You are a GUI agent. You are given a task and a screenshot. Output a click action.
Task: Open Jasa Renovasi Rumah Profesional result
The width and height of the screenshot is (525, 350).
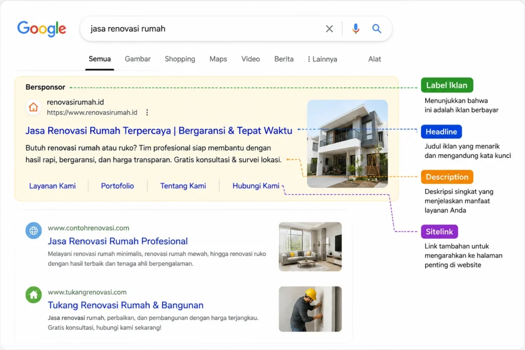coord(117,241)
